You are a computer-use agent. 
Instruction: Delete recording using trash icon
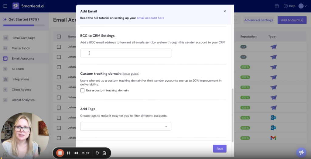coord(104,153)
